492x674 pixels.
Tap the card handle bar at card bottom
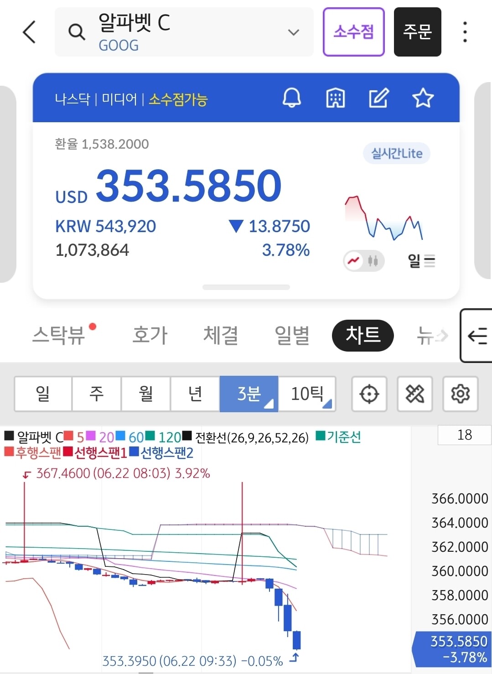(246, 287)
